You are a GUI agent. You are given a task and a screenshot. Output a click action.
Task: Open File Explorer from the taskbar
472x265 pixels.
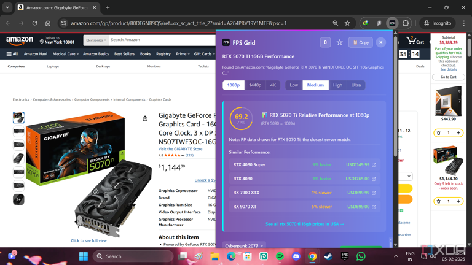point(214,256)
